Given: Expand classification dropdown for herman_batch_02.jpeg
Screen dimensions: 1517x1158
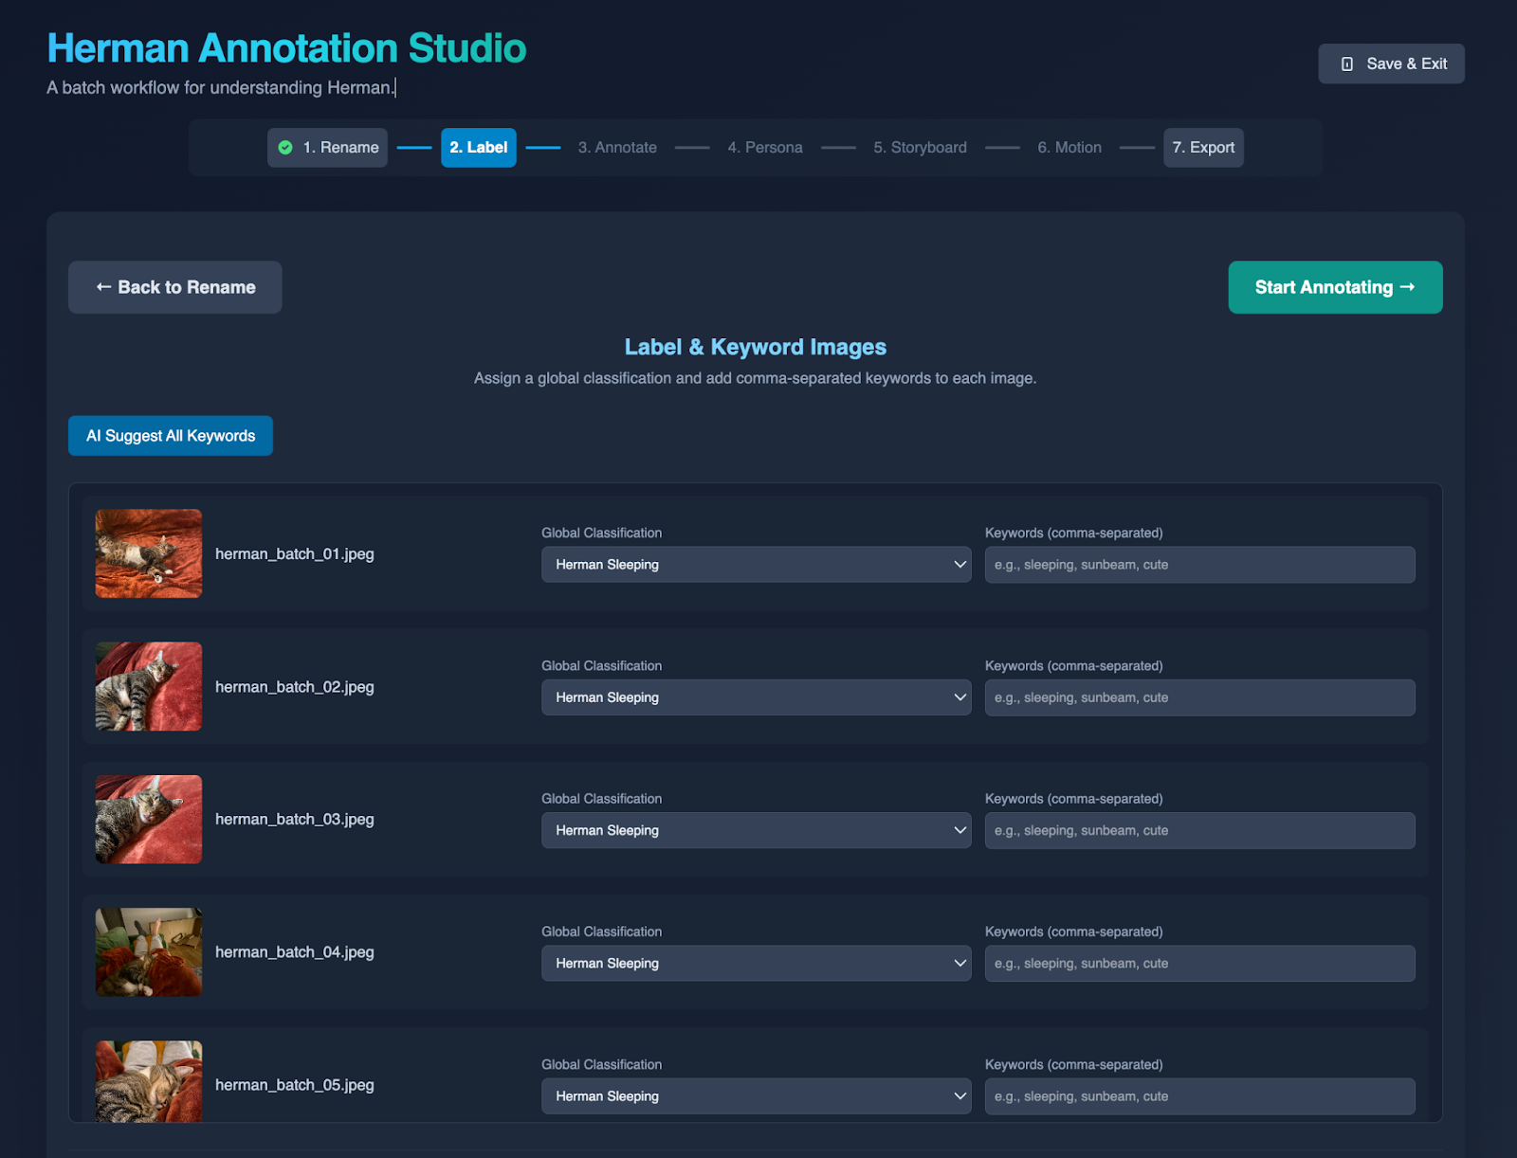Looking at the screenshot, I should 756,697.
